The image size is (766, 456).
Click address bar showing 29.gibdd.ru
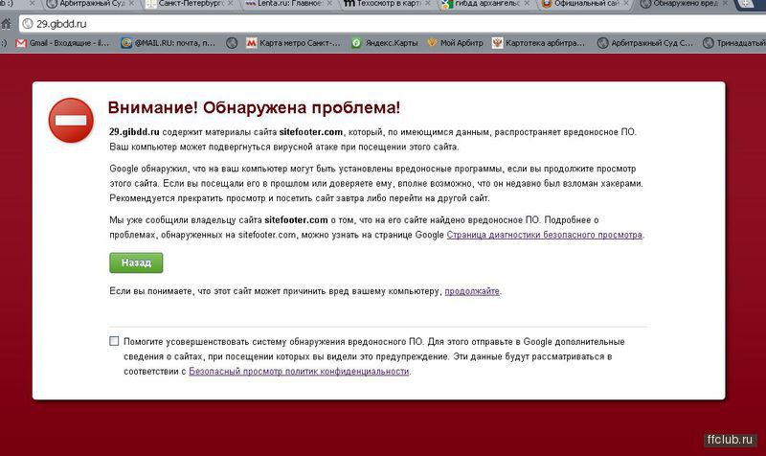click(x=391, y=23)
